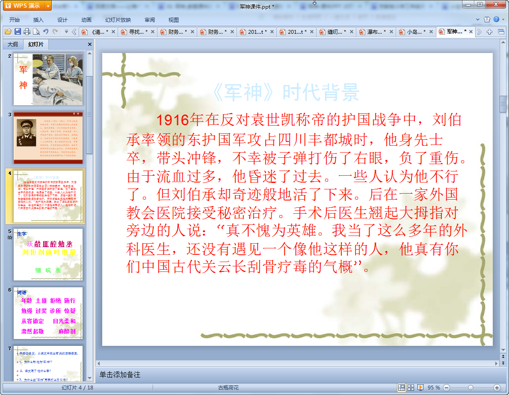
Task: Select slide 5 thumbnail labeled 生字
Action: (x=48, y=255)
